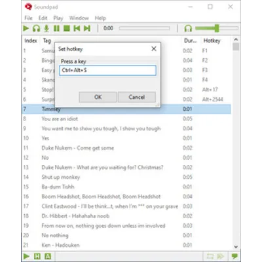Click the list scroll up arrow

point(236,39)
